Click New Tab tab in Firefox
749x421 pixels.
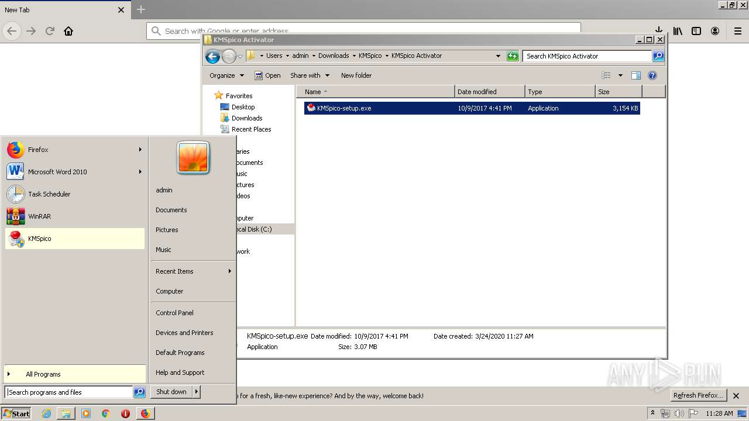tap(64, 10)
